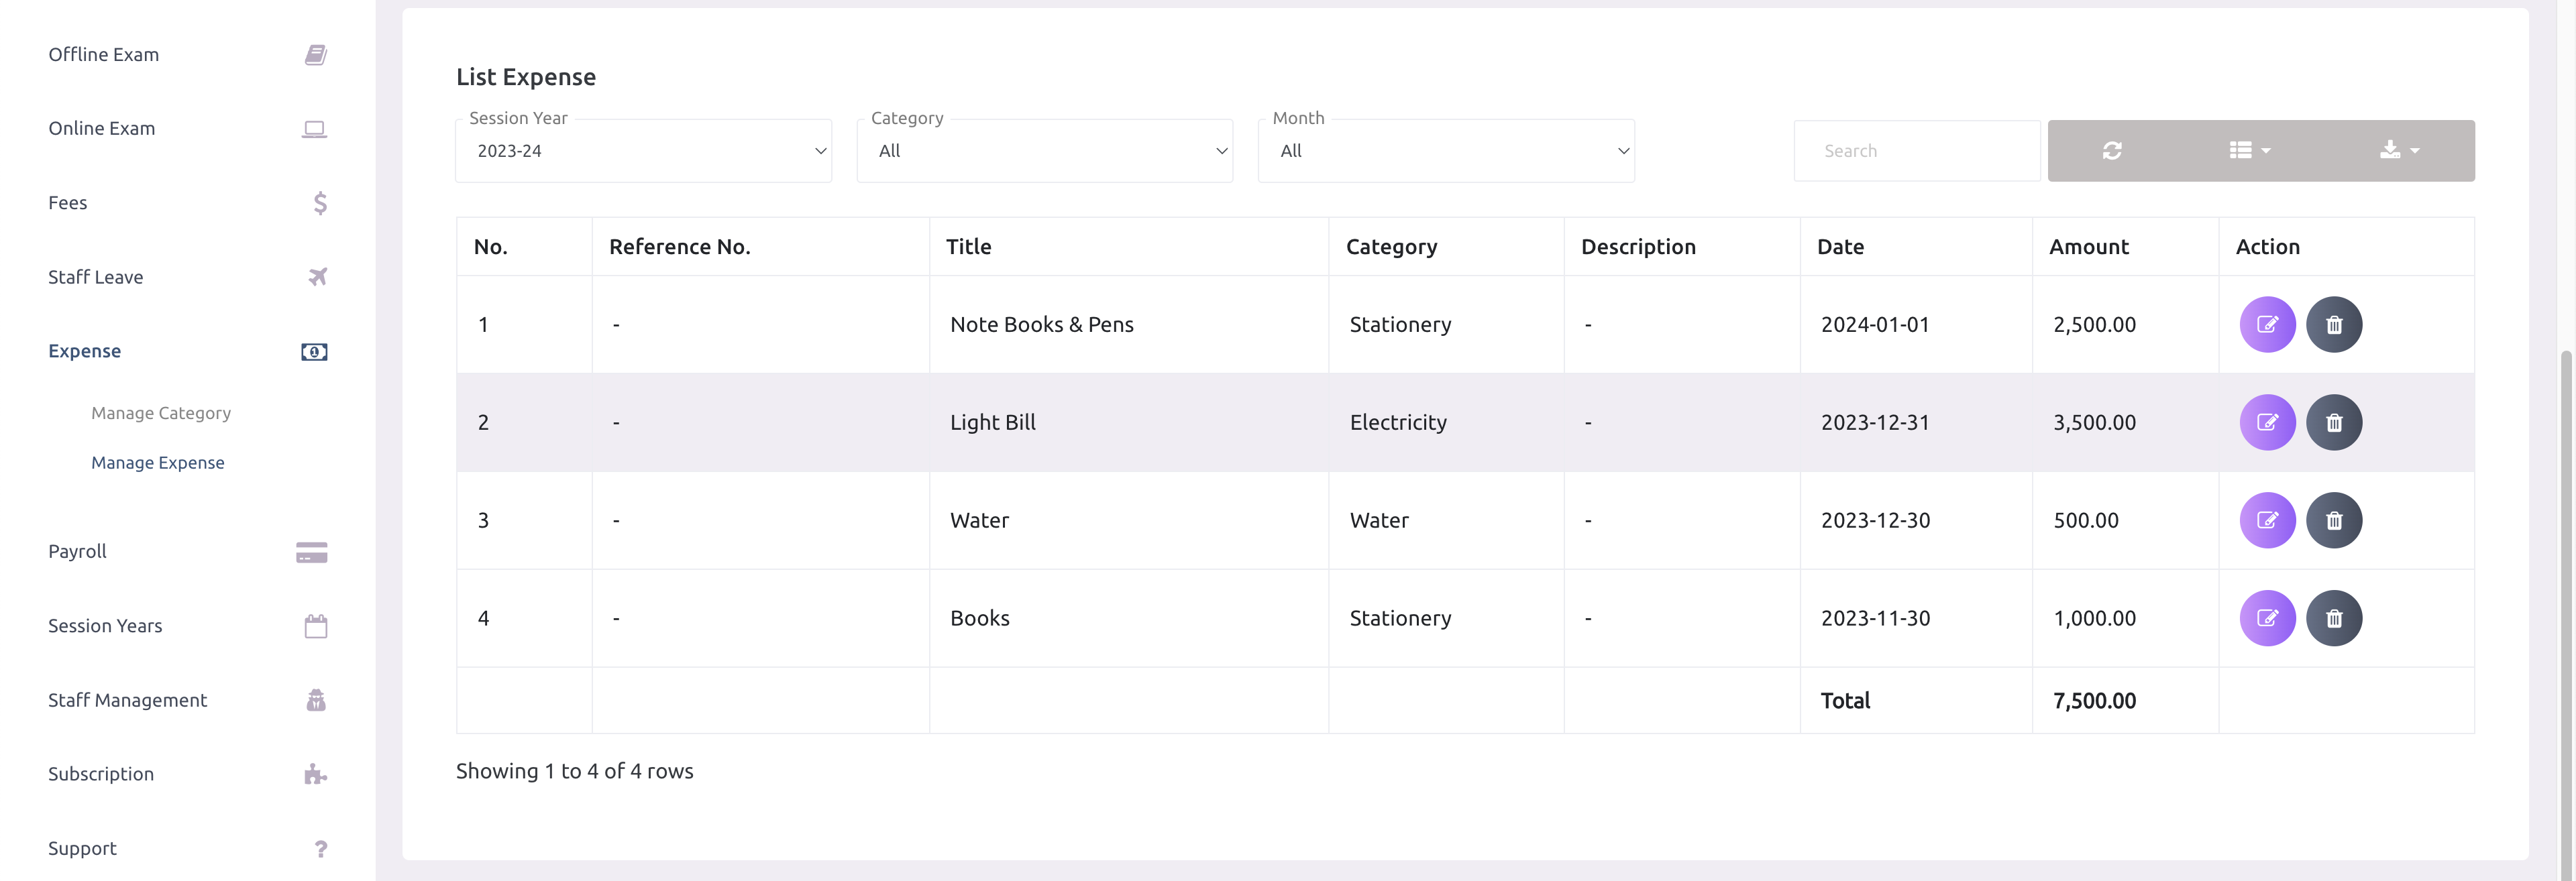This screenshot has width=2576, height=881.
Task: Click the refresh/reload icon in toolbar
Action: click(2112, 150)
